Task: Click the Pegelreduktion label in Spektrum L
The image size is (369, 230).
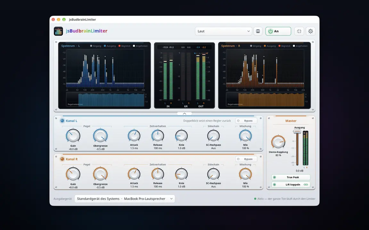Action: (75, 104)
